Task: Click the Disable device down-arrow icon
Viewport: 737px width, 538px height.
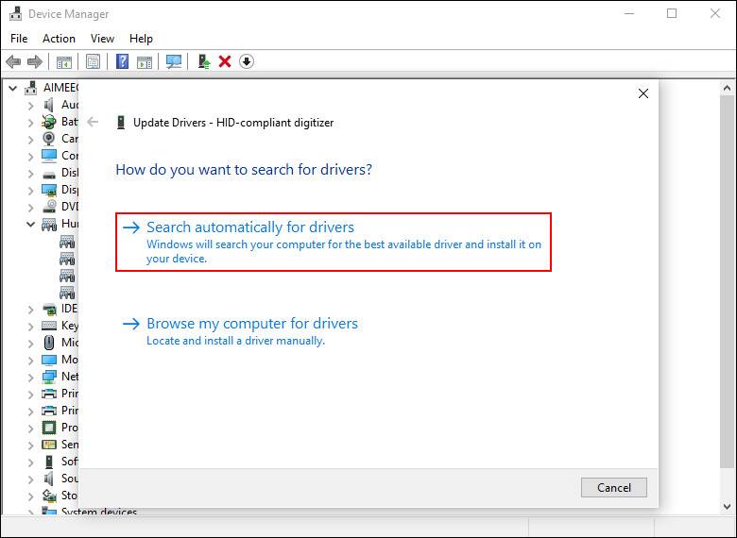Action: tap(247, 61)
